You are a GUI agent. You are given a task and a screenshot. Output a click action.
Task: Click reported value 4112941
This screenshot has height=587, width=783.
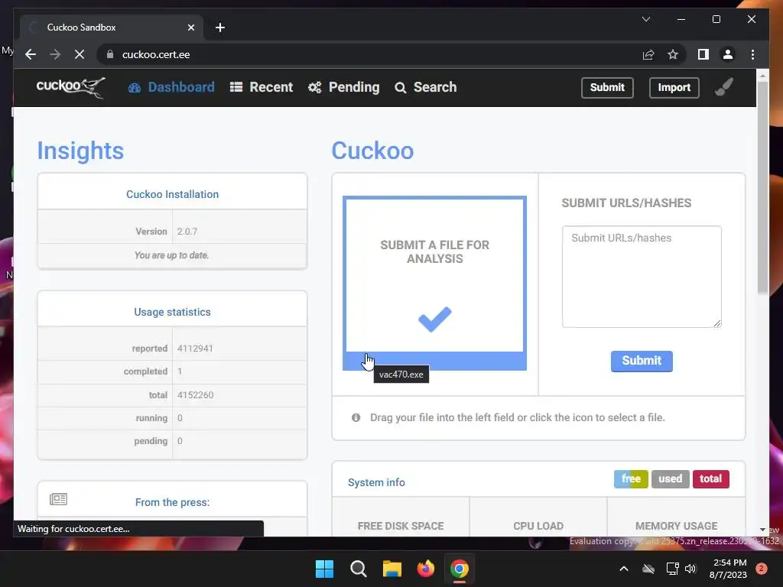coord(195,349)
